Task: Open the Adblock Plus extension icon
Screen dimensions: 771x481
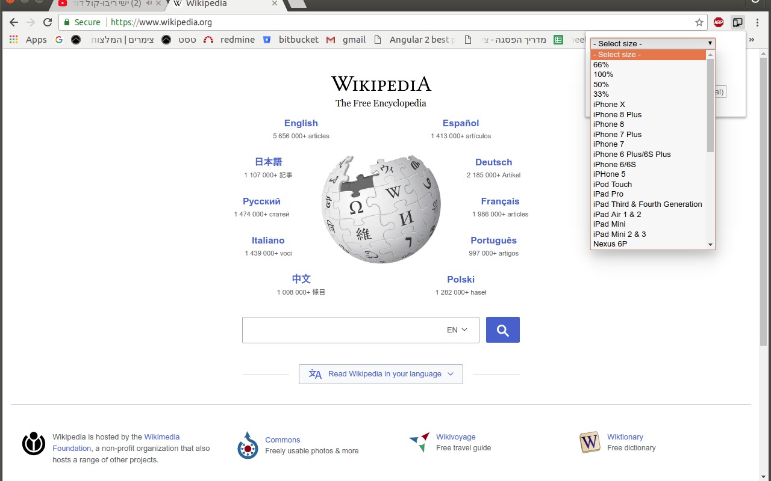Action: (718, 22)
